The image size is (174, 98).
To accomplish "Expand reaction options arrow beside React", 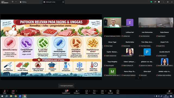I will 97,91.
